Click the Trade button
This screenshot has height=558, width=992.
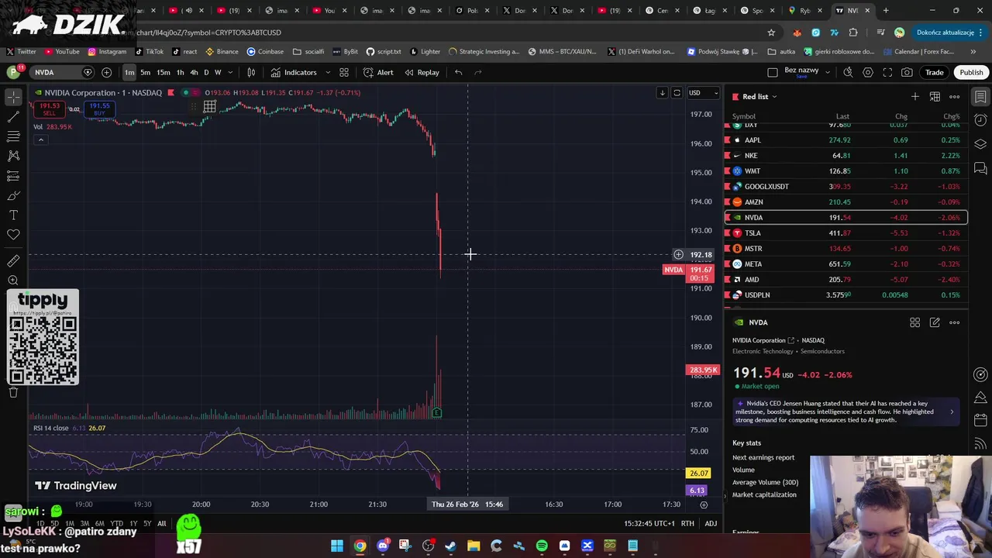tap(934, 72)
